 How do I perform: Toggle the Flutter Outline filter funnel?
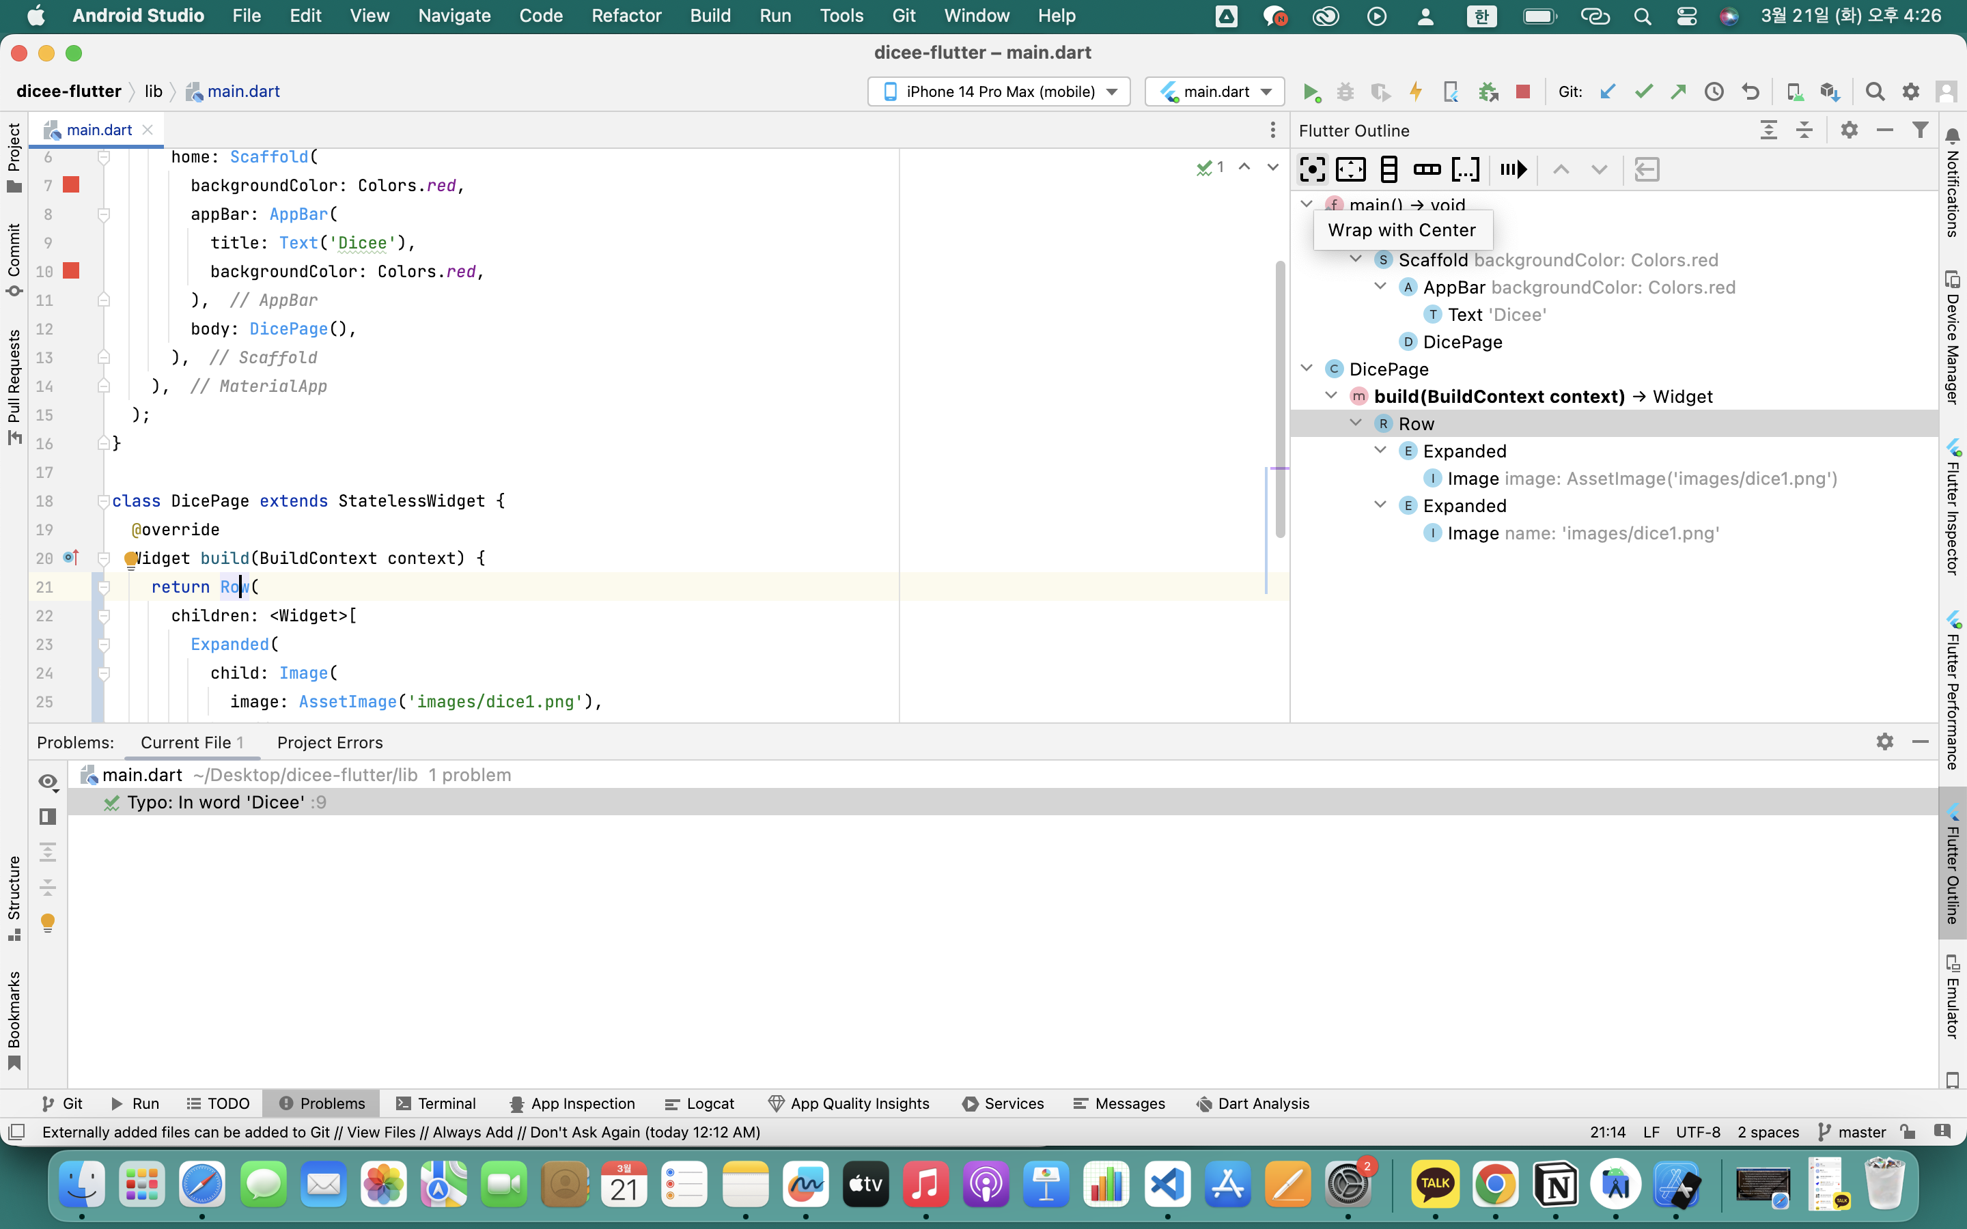[1920, 130]
